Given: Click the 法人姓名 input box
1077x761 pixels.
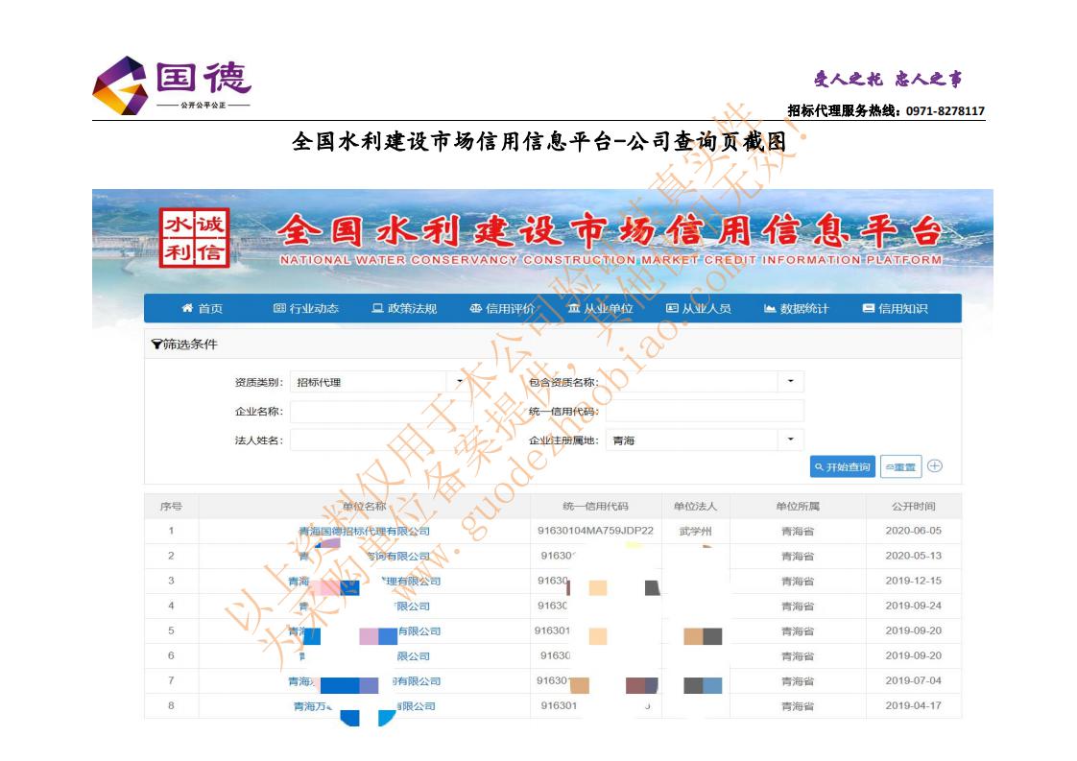Looking at the screenshot, I should point(380,440).
